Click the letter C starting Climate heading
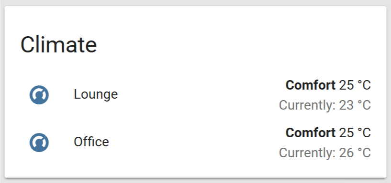391x183 pixels. tap(27, 45)
